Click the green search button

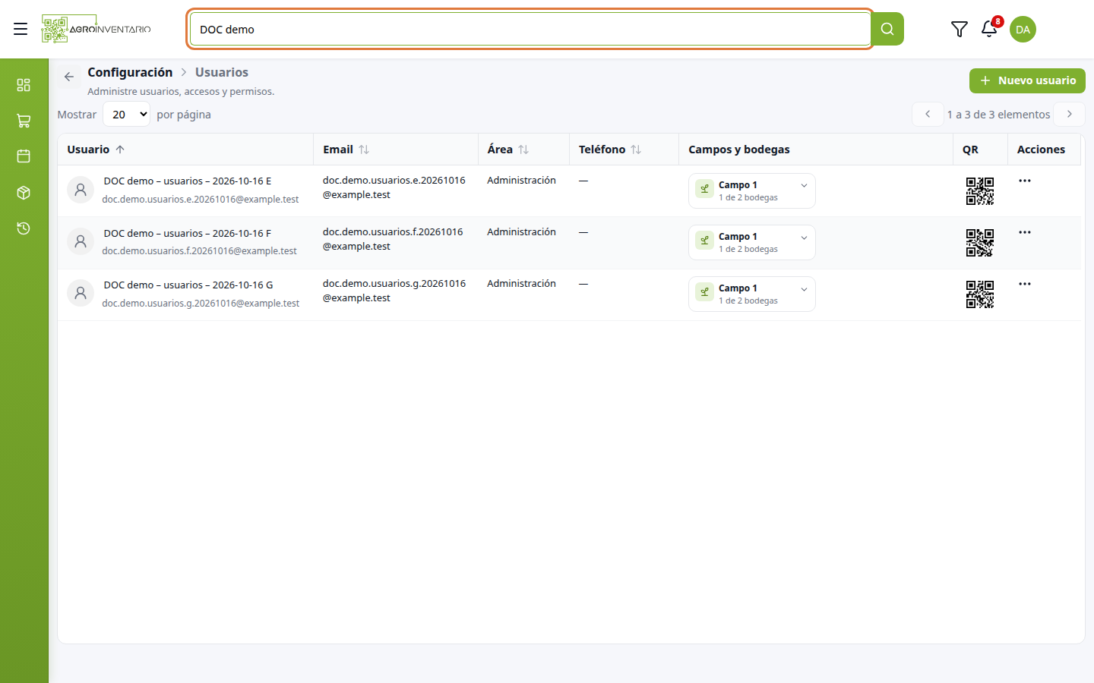[x=887, y=29]
